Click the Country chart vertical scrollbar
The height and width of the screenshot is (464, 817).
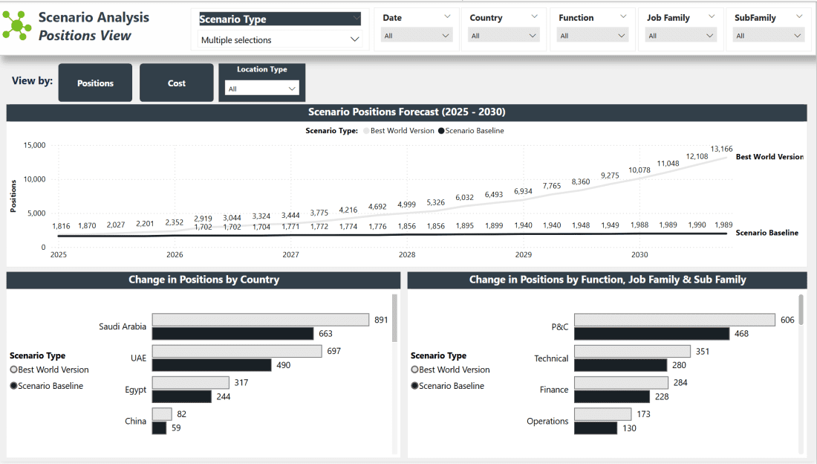(x=394, y=318)
